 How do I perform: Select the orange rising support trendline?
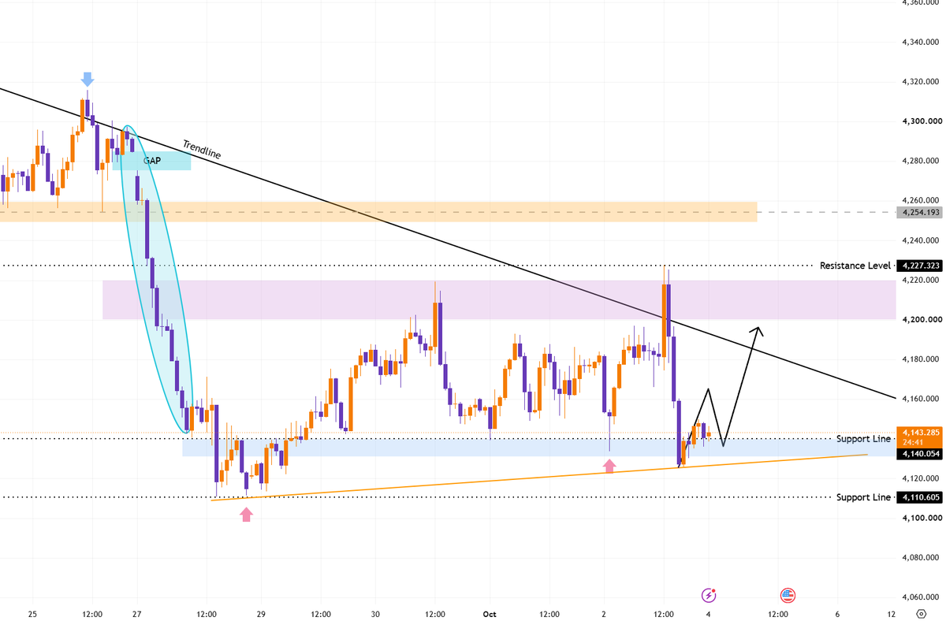coord(539,477)
